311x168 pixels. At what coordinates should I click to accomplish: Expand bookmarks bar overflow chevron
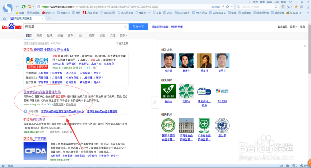308,13
